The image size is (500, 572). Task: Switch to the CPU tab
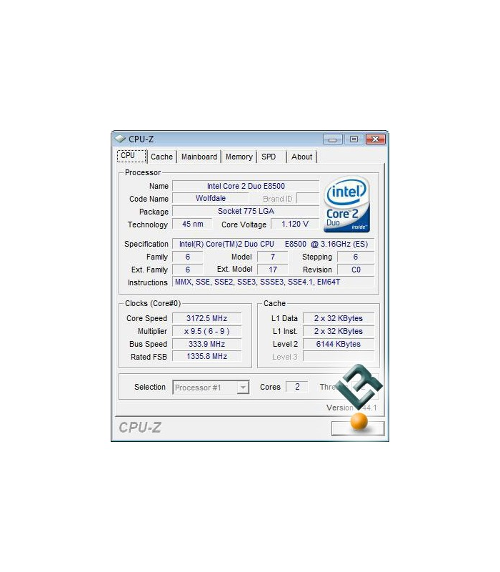click(131, 156)
